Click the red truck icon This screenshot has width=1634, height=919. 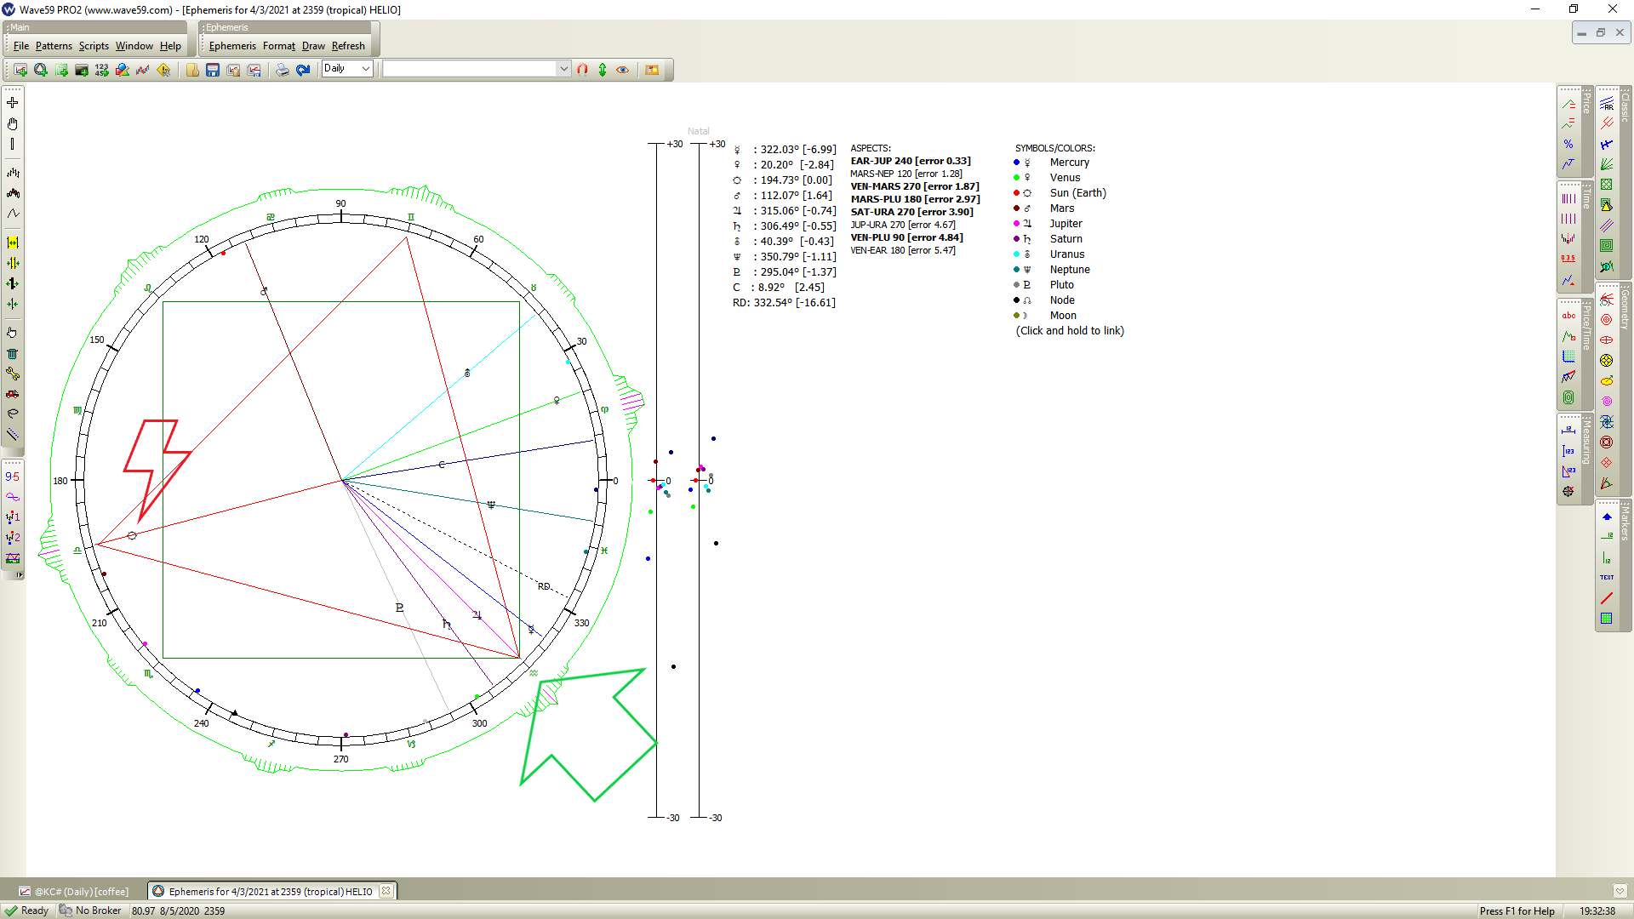click(x=13, y=394)
